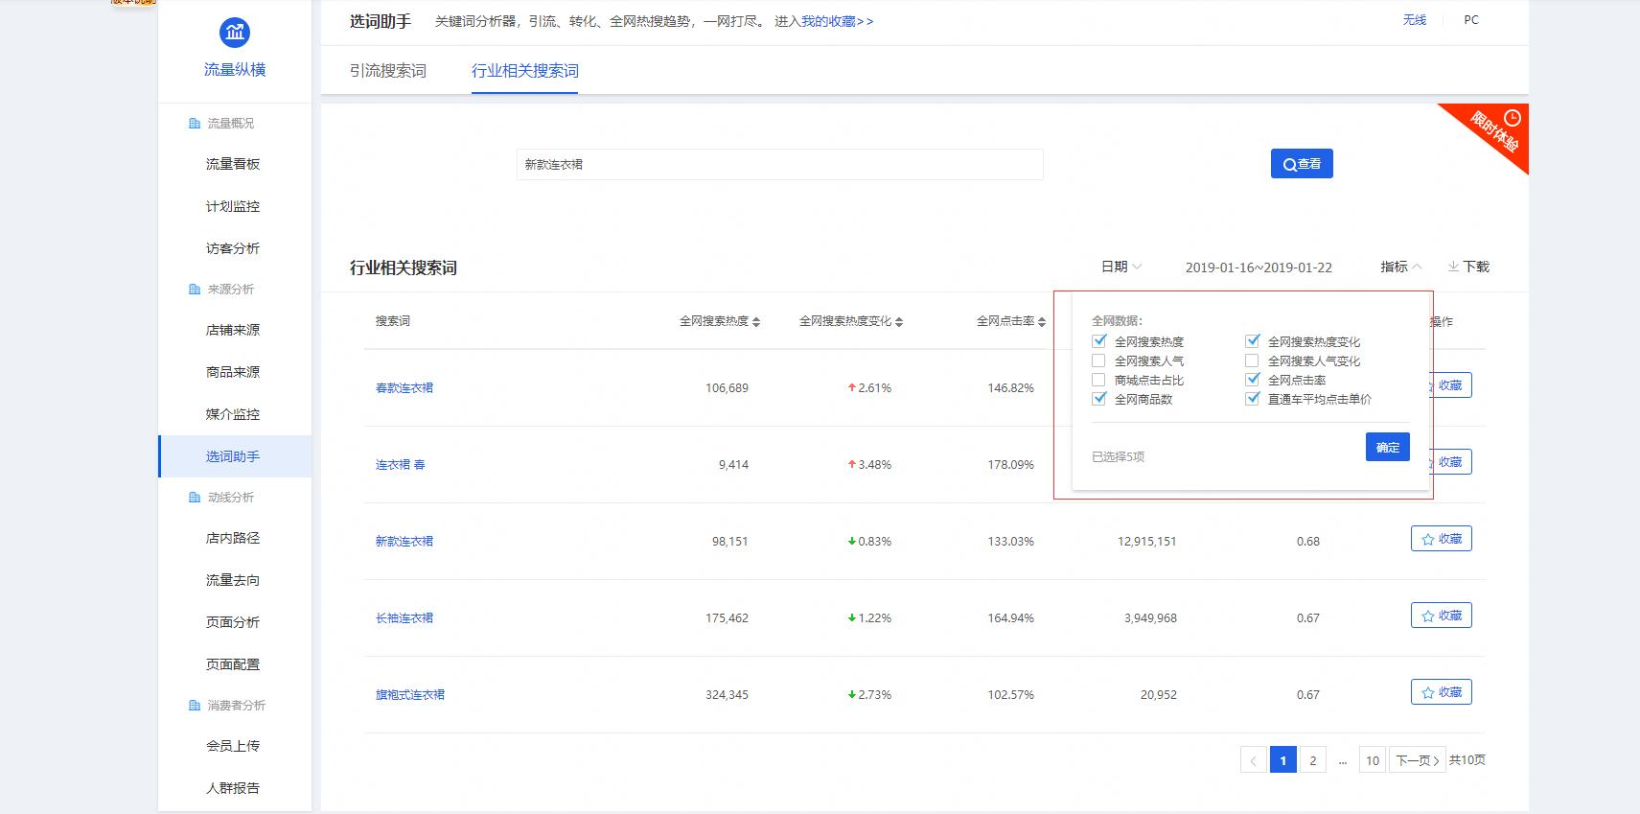Screen dimensions: 1640x814
Task: Click the value 12,915,151 in the table
Action: [x=1147, y=542]
